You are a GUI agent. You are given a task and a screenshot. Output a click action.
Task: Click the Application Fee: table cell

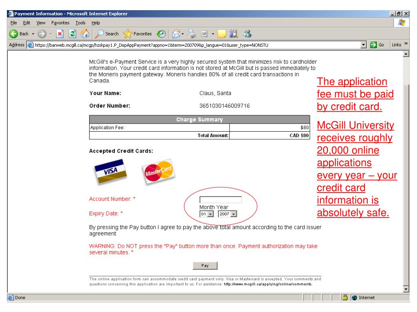tap(159, 128)
